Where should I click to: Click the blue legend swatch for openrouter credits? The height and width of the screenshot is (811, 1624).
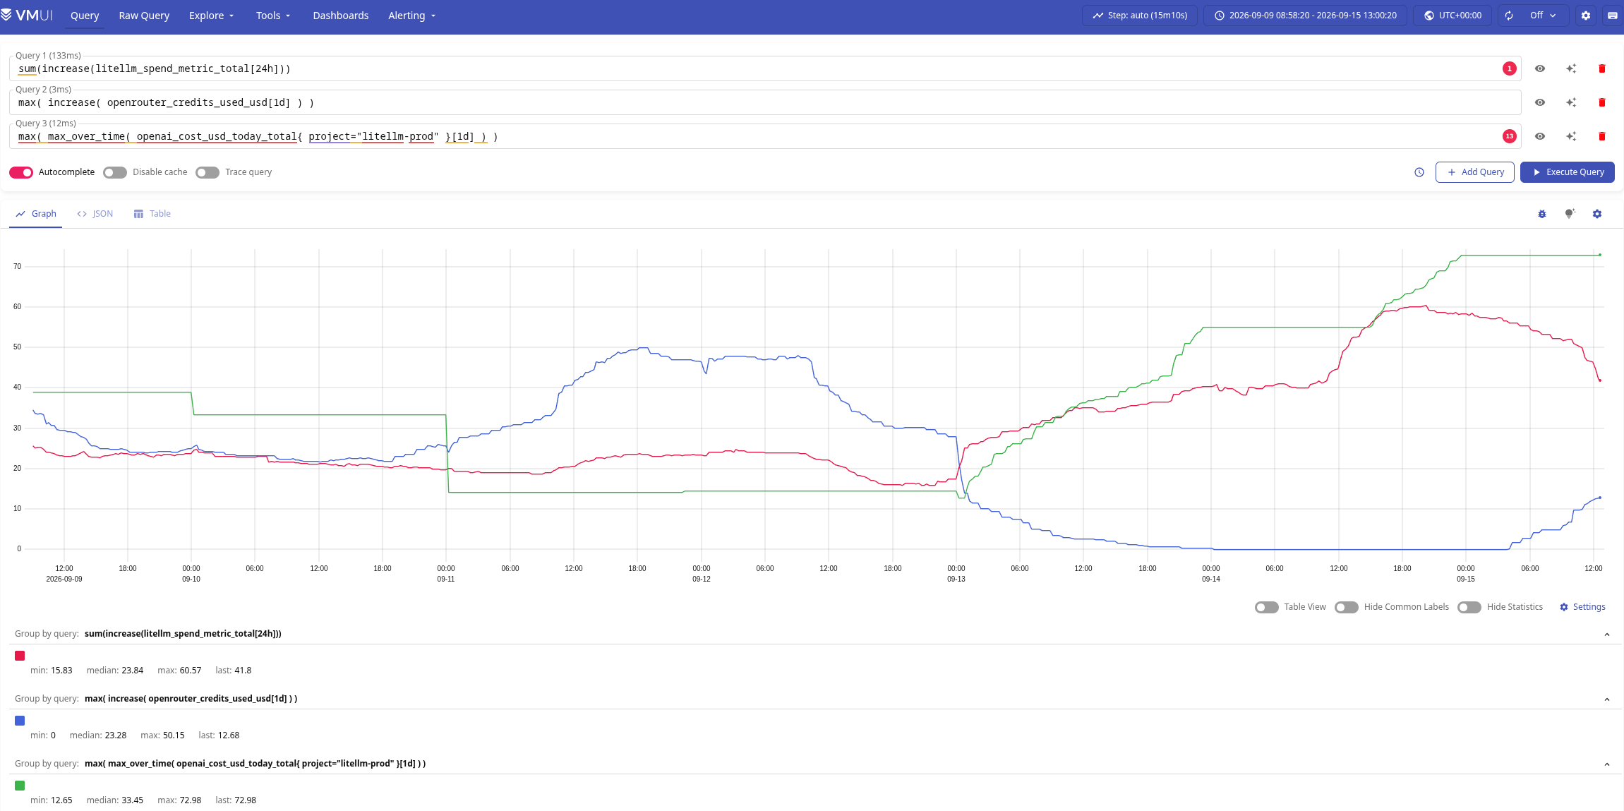click(x=20, y=721)
